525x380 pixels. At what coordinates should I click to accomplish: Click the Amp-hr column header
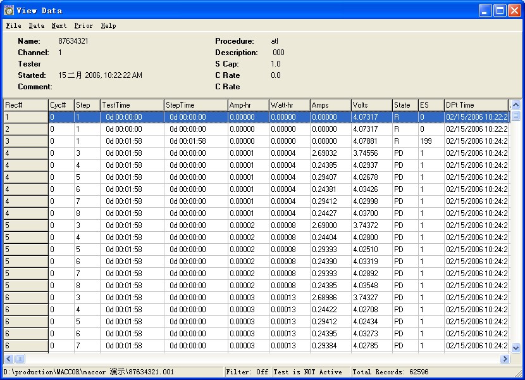(248, 105)
